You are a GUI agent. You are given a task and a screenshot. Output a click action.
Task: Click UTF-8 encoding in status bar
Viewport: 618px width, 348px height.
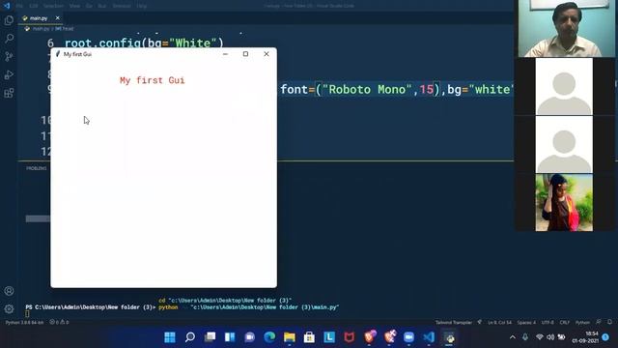click(548, 322)
